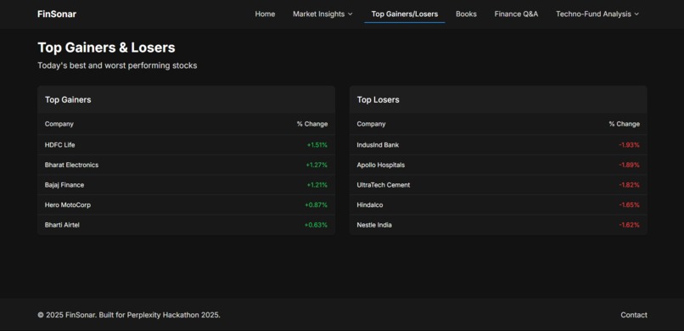Select the UltraTech Cement row
Viewport: 684px width, 331px height.
click(x=498, y=185)
